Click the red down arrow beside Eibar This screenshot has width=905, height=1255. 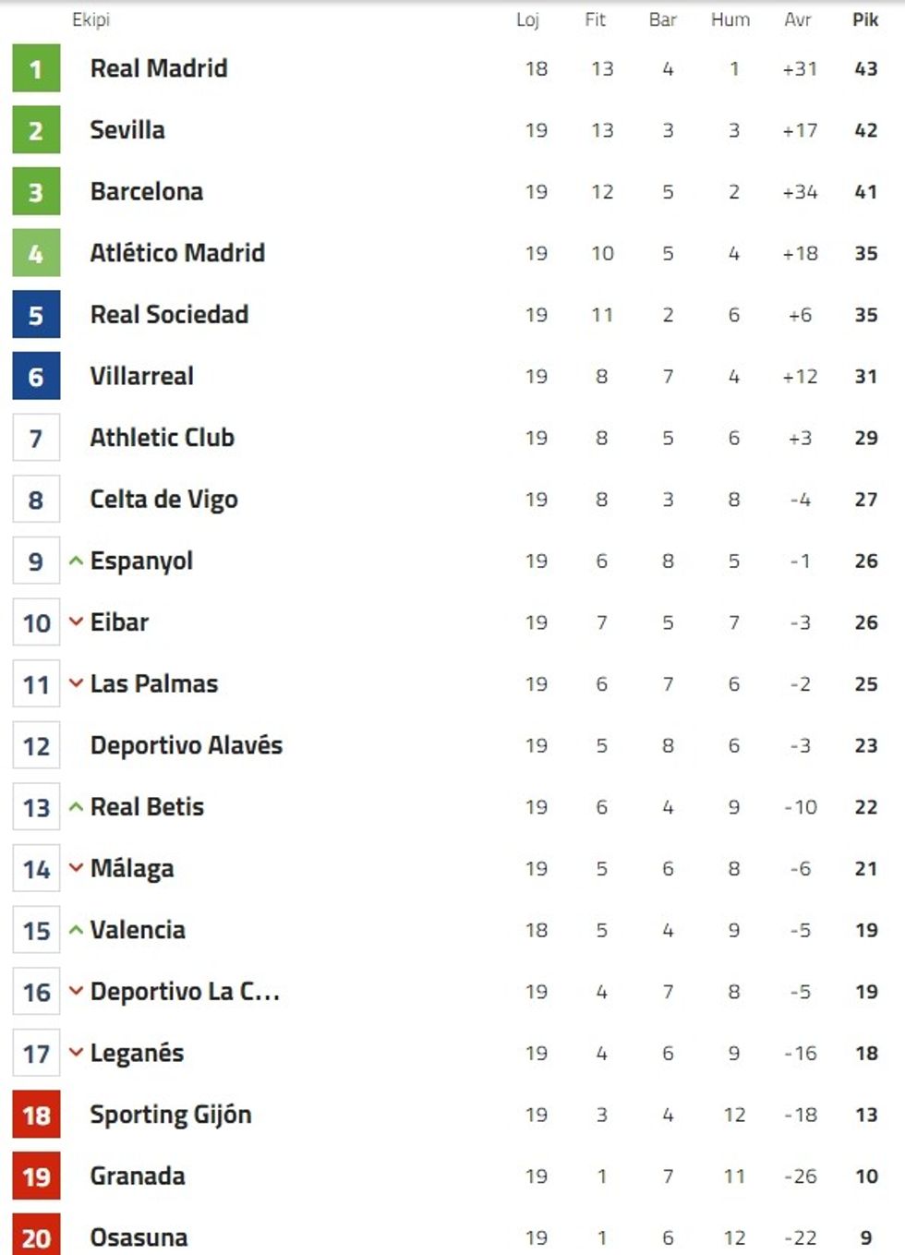click(77, 622)
